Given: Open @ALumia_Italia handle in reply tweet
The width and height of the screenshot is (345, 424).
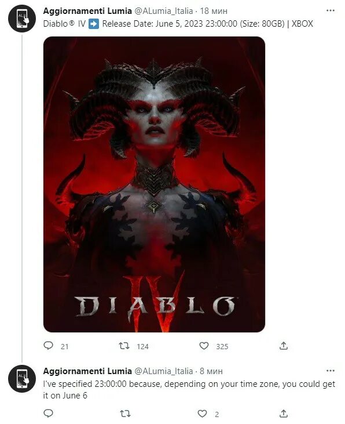Looking at the screenshot, I should [164, 371].
